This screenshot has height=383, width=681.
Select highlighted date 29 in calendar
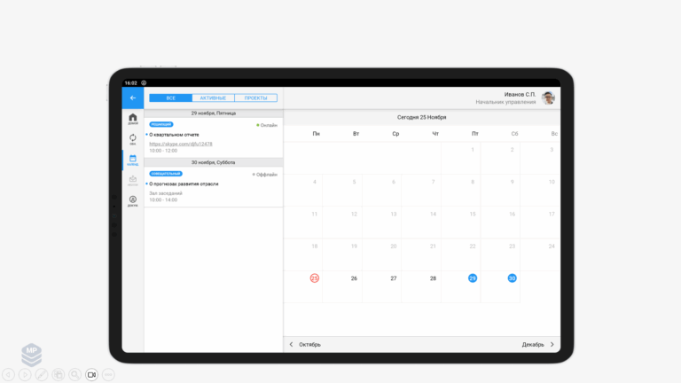coord(473,278)
